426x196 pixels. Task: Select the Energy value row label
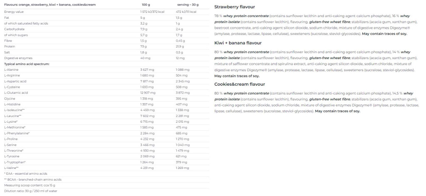click(14, 12)
